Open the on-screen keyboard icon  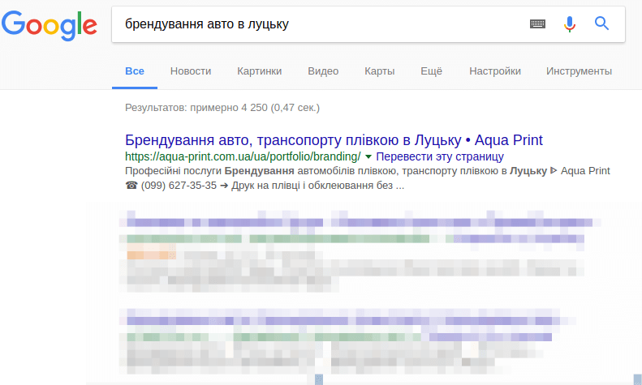pyautogui.click(x=537, y=24)
